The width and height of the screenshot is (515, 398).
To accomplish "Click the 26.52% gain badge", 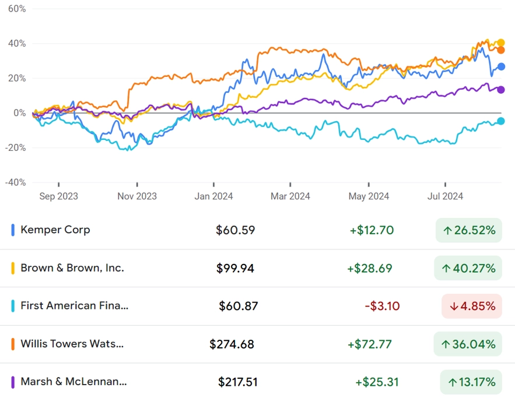I will (x=469, y=230).
